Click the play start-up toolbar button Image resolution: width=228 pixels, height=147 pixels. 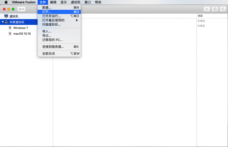click(x=207, y=9)
